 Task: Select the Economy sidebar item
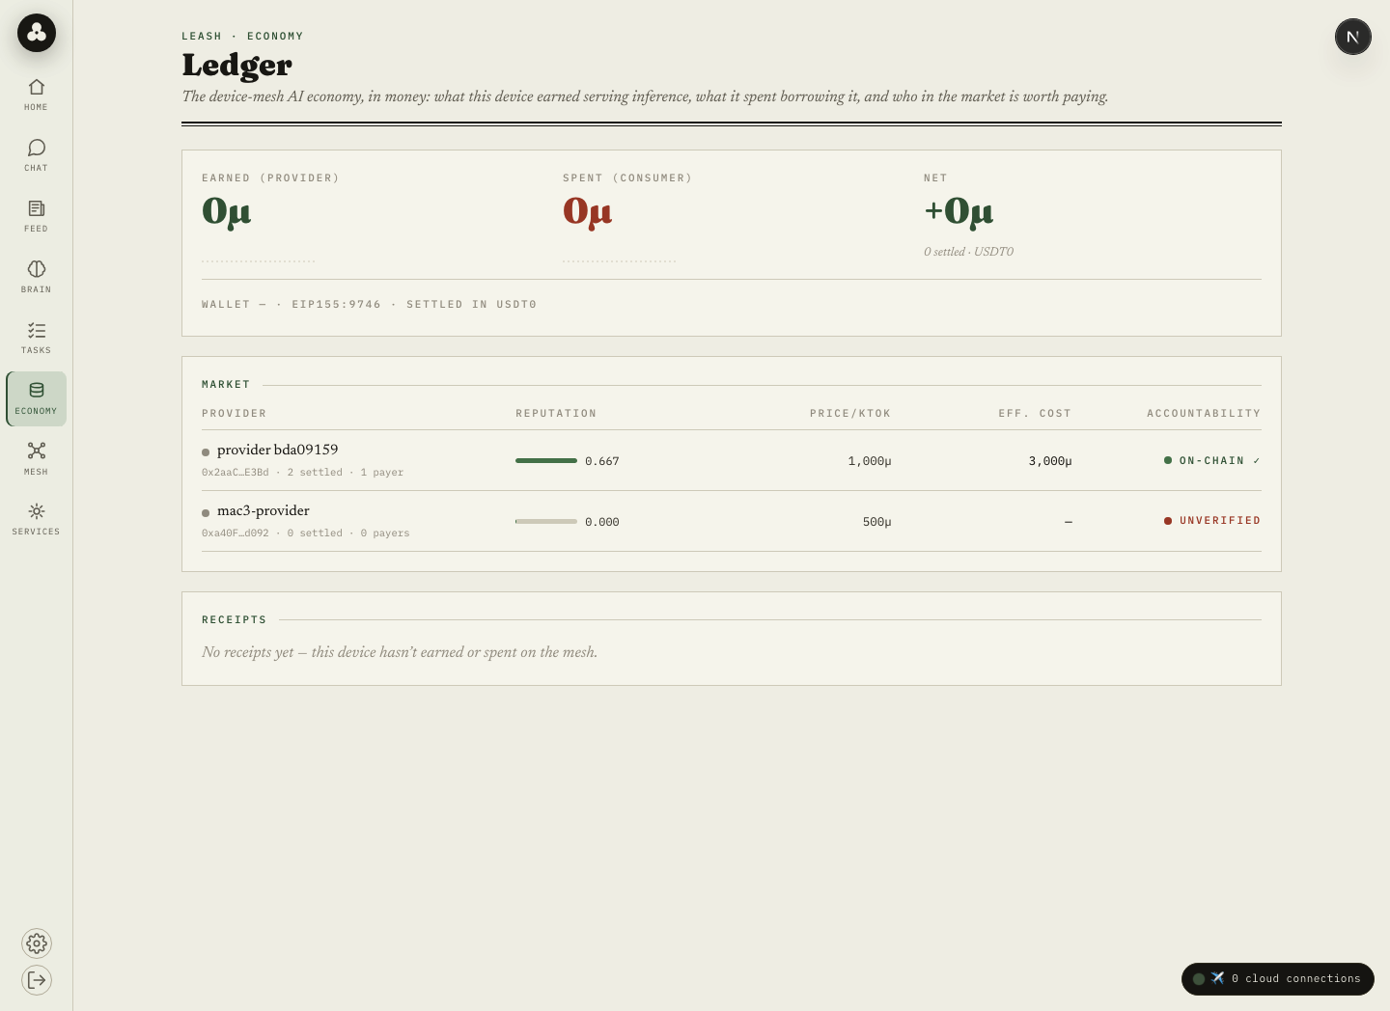point(36,398)
